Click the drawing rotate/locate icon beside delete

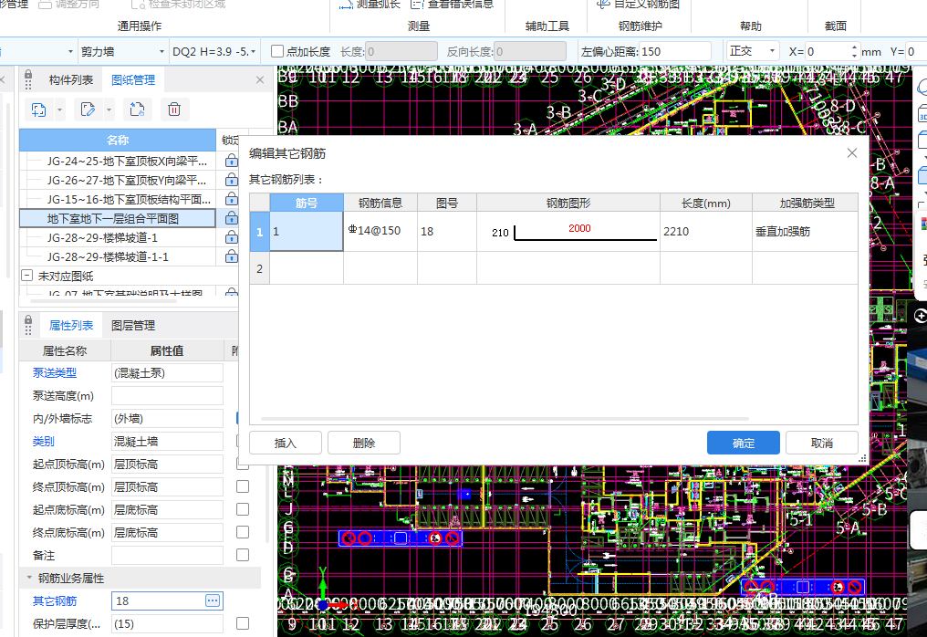click(136, 110)
